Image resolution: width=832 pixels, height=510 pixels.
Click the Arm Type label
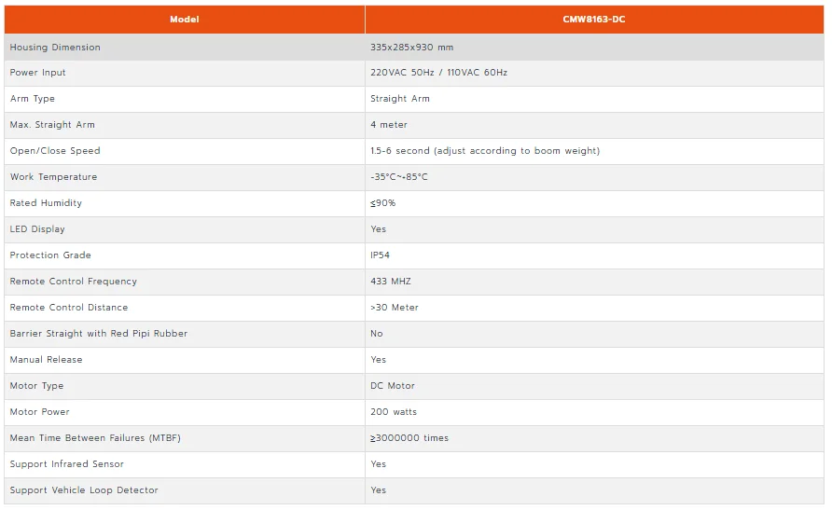pyautogui.click(x=33, y=99)
